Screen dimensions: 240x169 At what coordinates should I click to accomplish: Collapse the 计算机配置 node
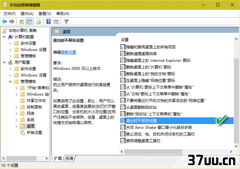pos(5,37)
